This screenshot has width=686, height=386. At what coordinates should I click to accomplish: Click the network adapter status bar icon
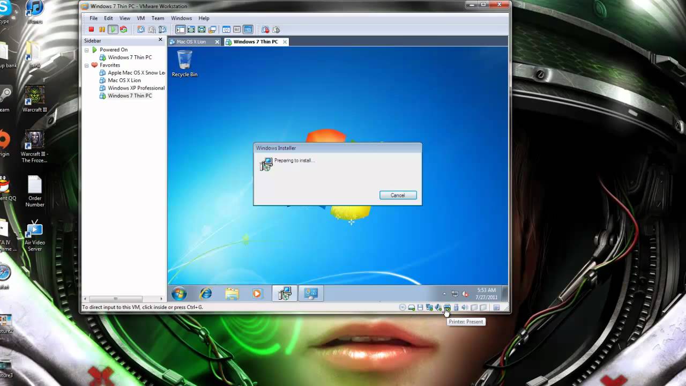click(x=429, y=307)
